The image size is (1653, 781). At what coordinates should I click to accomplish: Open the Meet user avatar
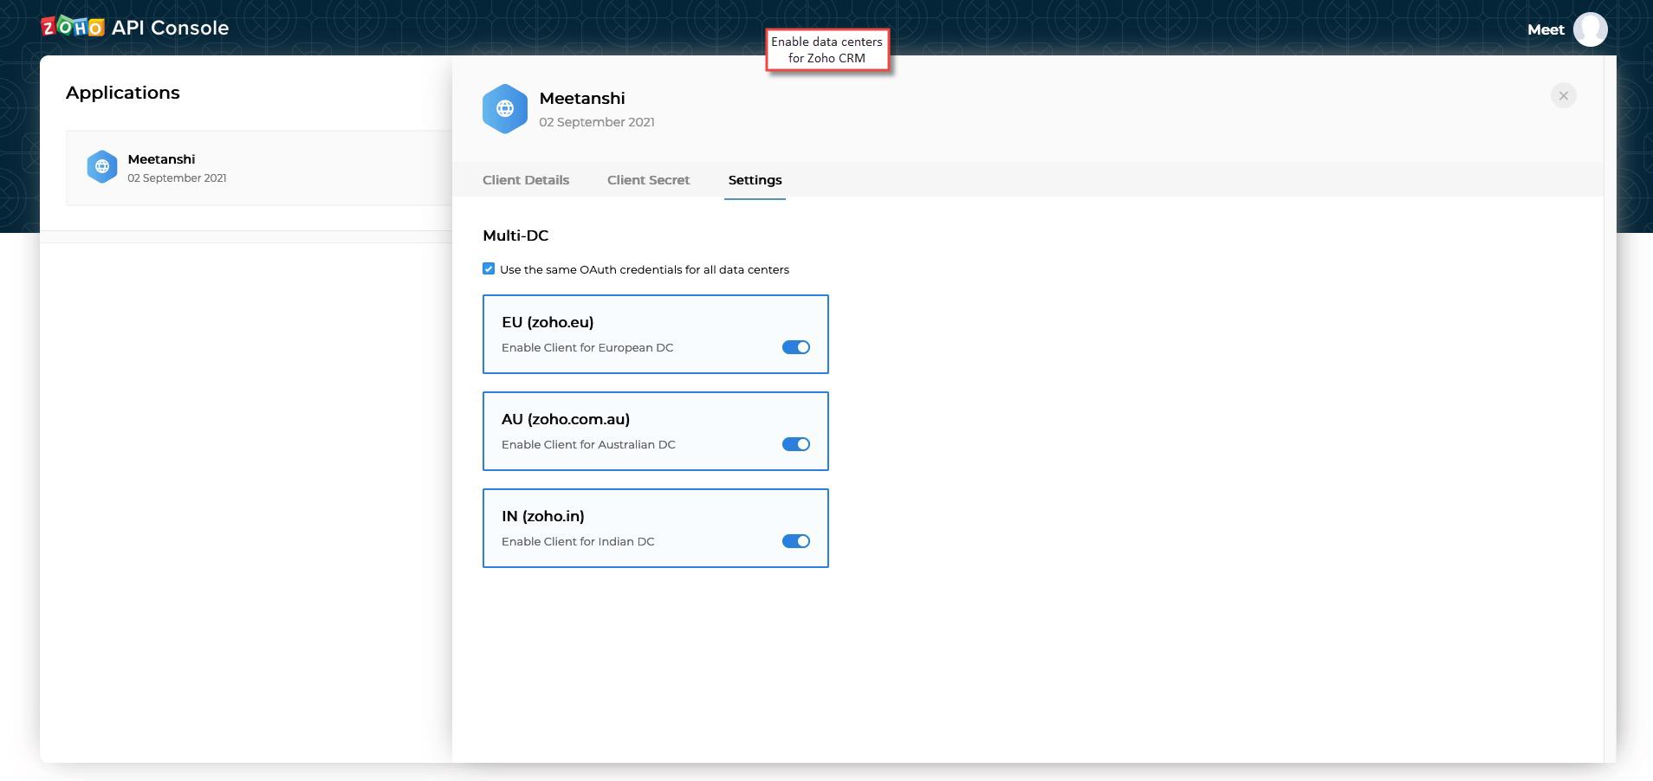[1590, 29]
